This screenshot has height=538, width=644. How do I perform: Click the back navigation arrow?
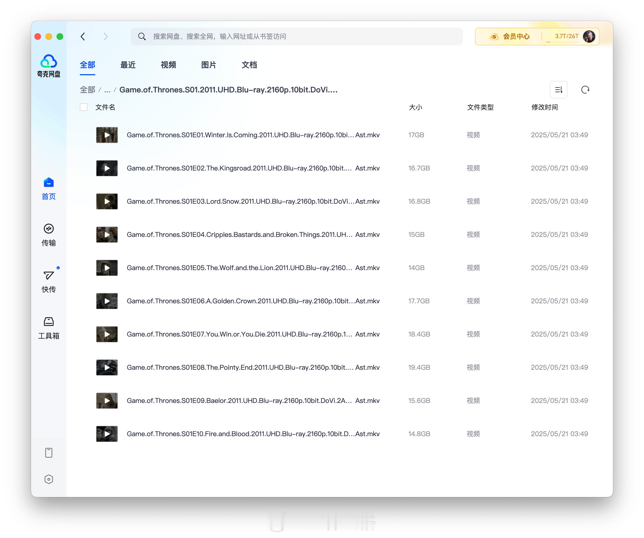pyautogui.click(x=83, y=37)
